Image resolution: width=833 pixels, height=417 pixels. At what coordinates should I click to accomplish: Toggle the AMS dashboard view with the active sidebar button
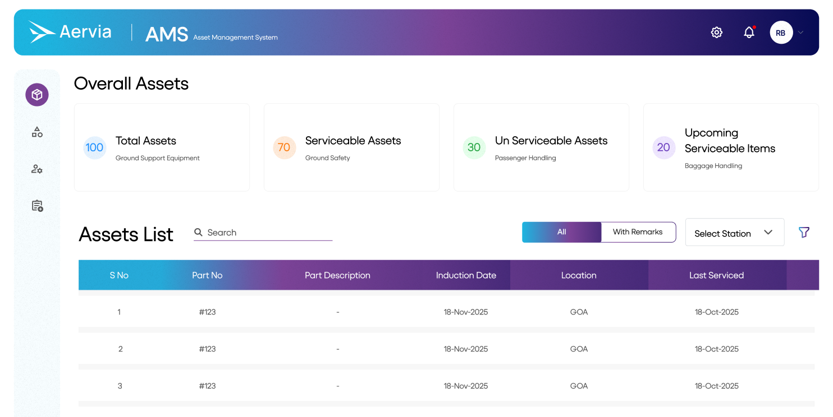click(x=36, y=95)
